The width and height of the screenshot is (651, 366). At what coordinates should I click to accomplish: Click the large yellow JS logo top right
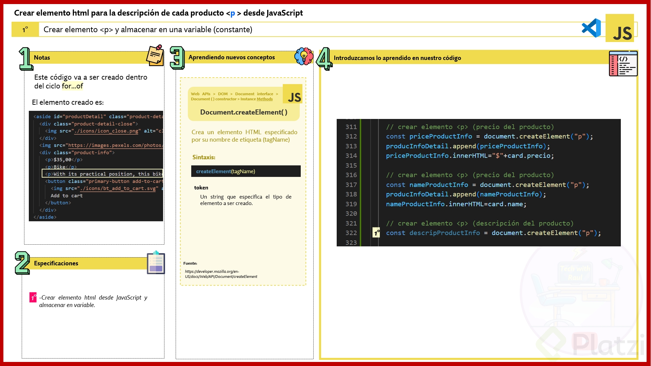pos(620,28)
